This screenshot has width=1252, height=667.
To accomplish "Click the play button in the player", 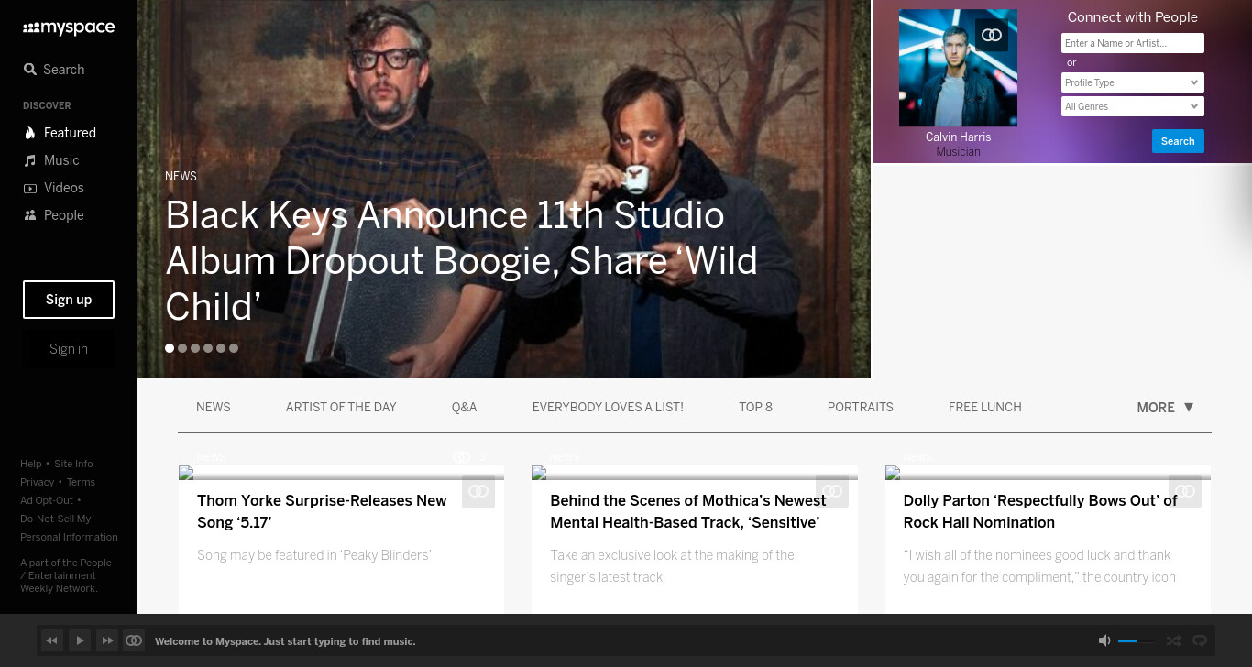I will click(80, 640).
